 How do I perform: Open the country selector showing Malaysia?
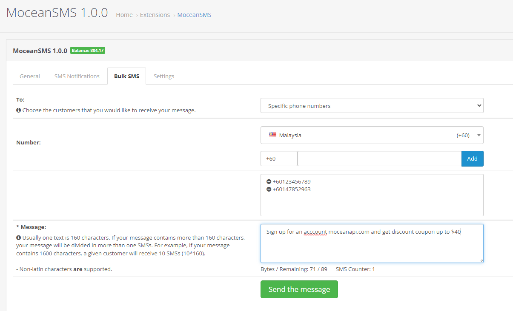[x=372, y=135]
